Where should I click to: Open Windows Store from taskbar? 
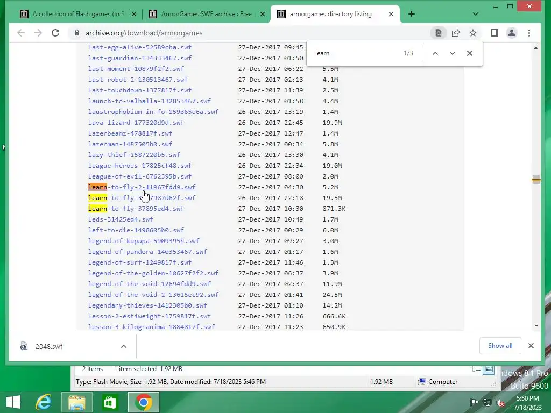coord(110,402)
